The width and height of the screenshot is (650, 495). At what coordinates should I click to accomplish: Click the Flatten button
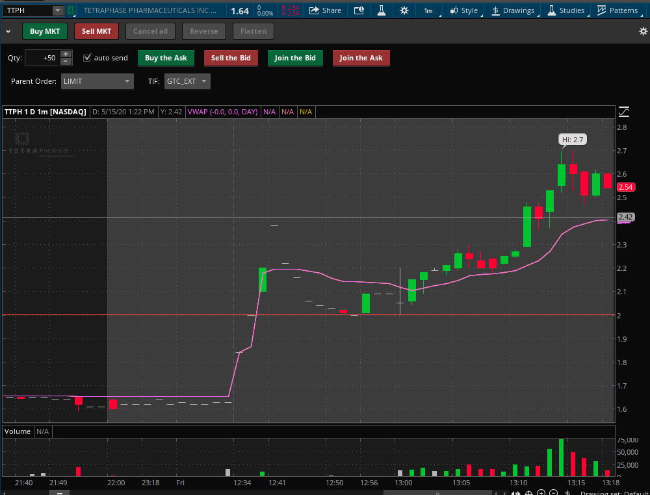[253, 31]
